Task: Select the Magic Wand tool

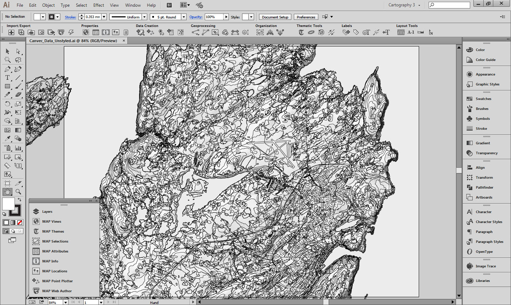Action: [x=7, y=60]
